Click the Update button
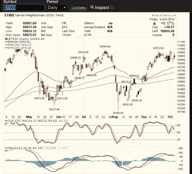Screen dimensions: 192x174 pos(79,7)
